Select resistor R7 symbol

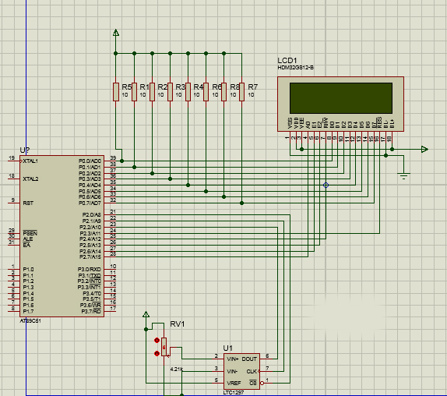(241, 91)
